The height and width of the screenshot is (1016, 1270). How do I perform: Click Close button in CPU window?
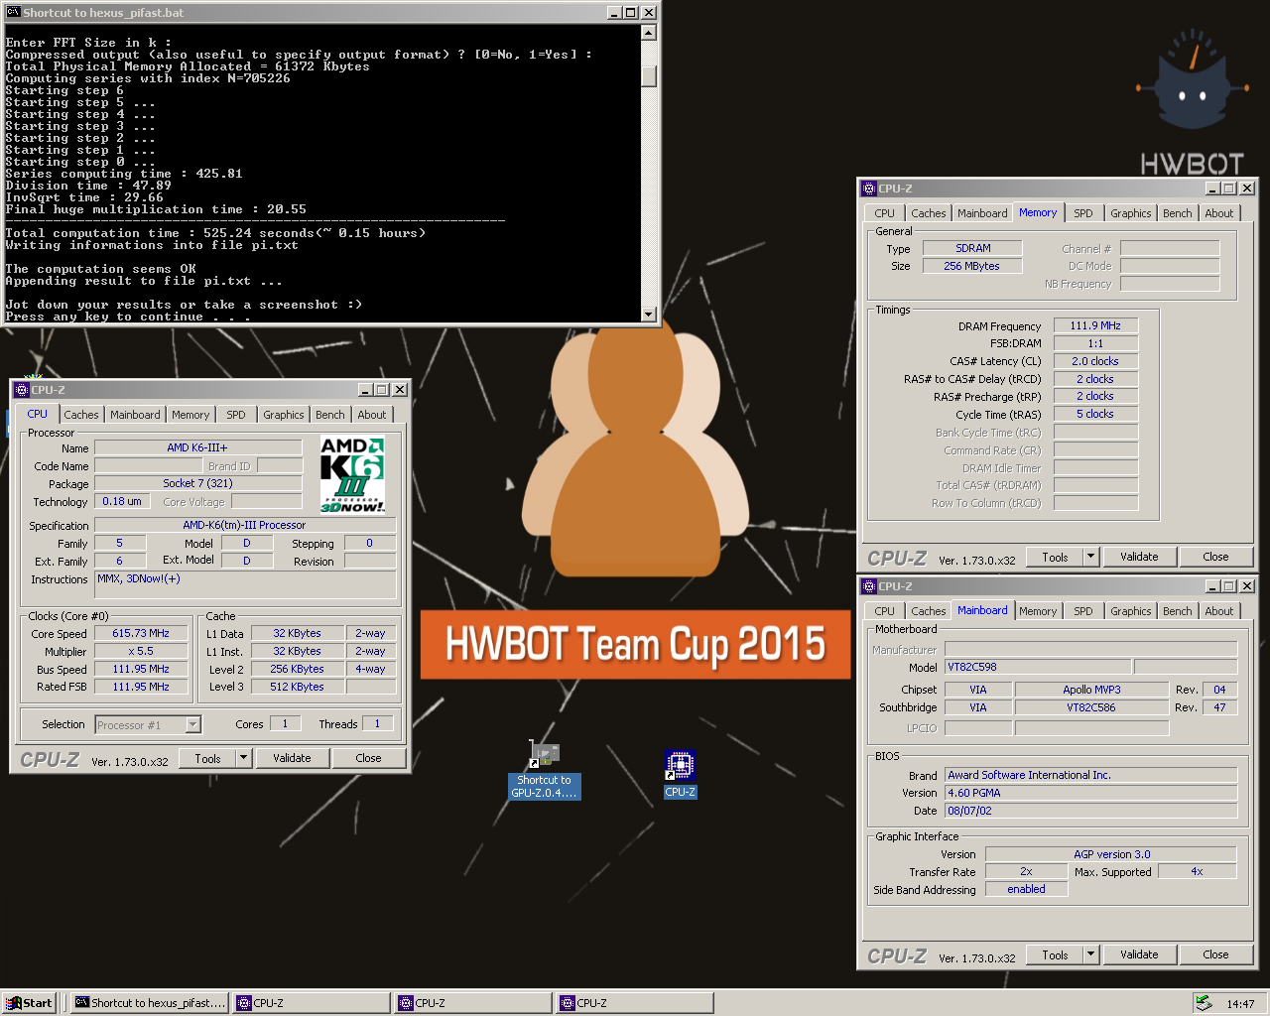tap(369, 758)
